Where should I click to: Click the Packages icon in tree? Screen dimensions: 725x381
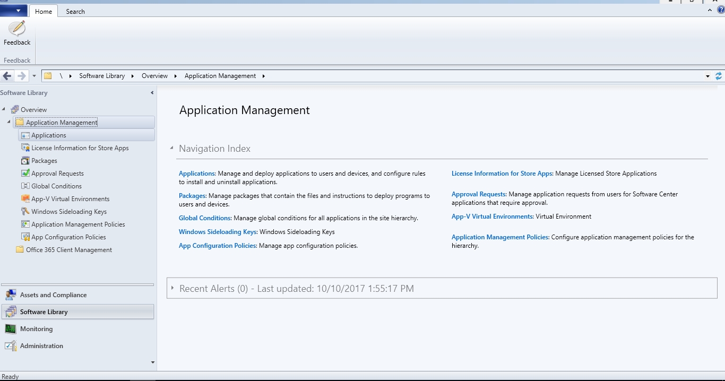click(25, 161)
